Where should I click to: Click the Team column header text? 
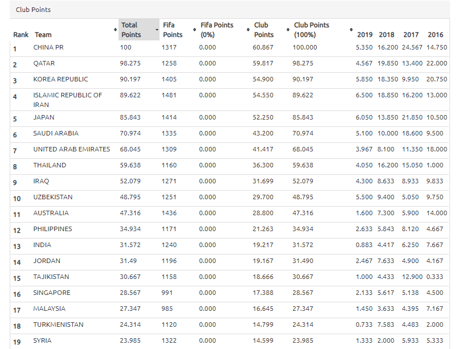[43, 35]
